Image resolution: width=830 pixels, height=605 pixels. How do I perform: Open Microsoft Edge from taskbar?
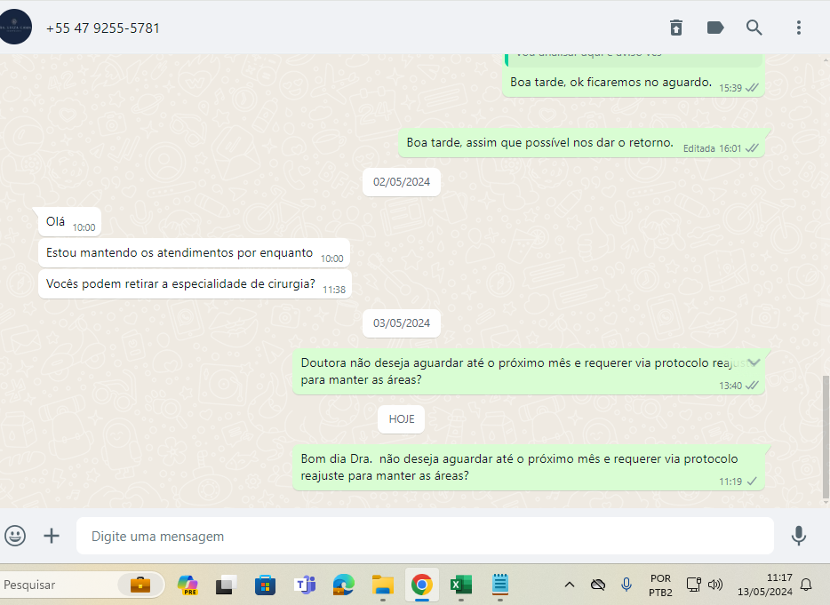click(343, 585)
